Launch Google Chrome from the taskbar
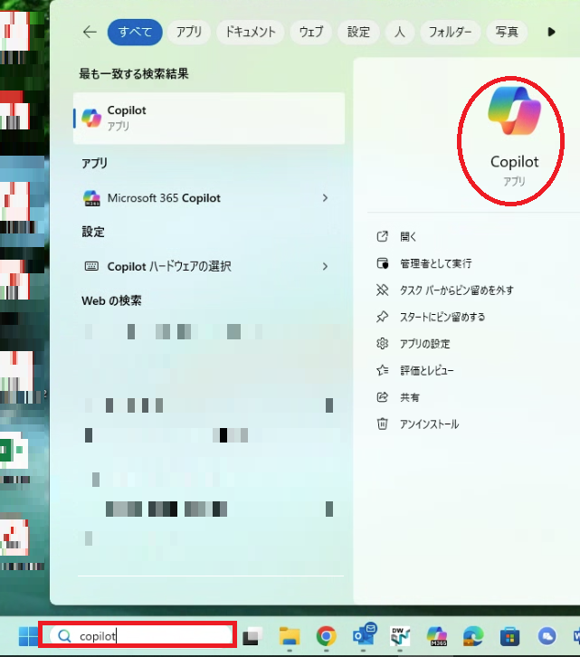Image resolution: width=580 pixels, height=657 pixels. click(326, 636)
